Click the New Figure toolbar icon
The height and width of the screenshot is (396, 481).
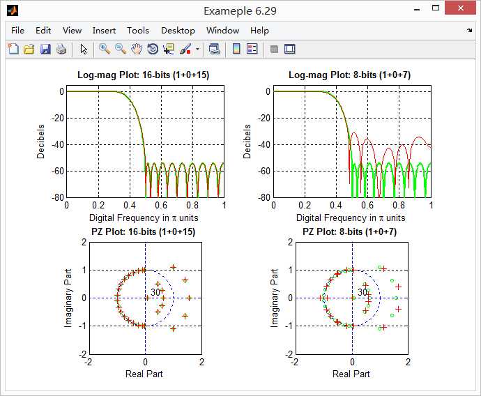(13, 49)
